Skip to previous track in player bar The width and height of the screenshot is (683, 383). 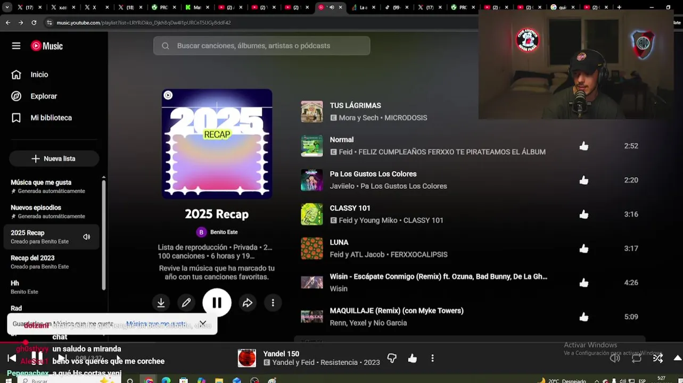pos(12,357)
